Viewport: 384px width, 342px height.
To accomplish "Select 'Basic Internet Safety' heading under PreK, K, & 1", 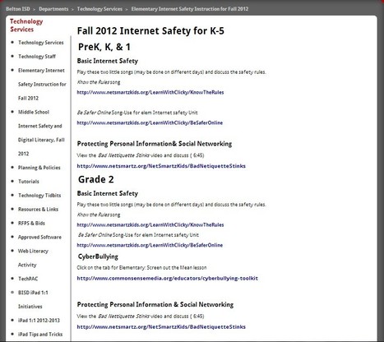I will coord(108,61).
